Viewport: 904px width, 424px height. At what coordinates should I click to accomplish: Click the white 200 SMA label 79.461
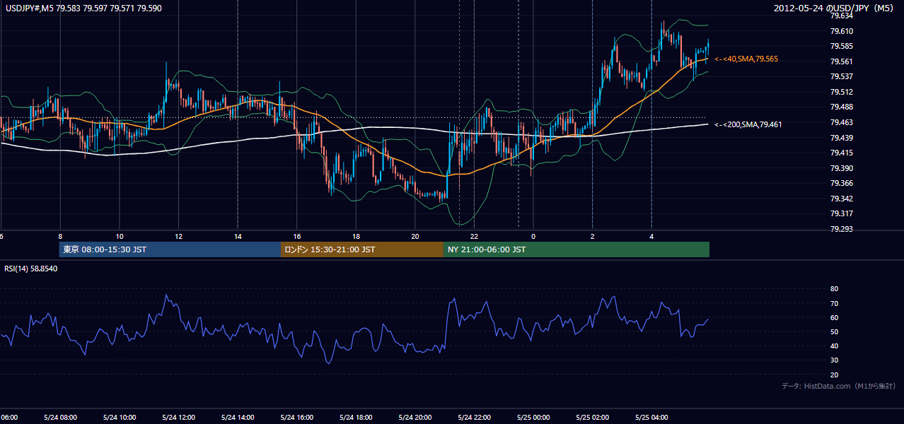(x=748, y=124)
